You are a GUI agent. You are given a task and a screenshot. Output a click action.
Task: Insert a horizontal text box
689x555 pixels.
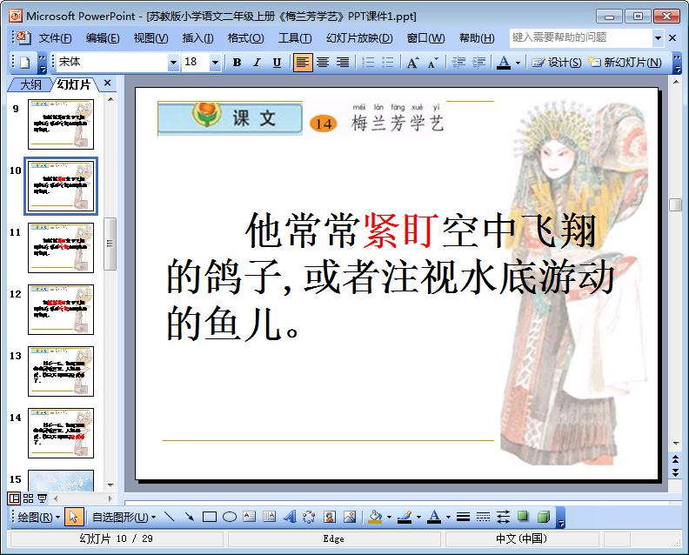pyautogui.click(x=249, y=517)
